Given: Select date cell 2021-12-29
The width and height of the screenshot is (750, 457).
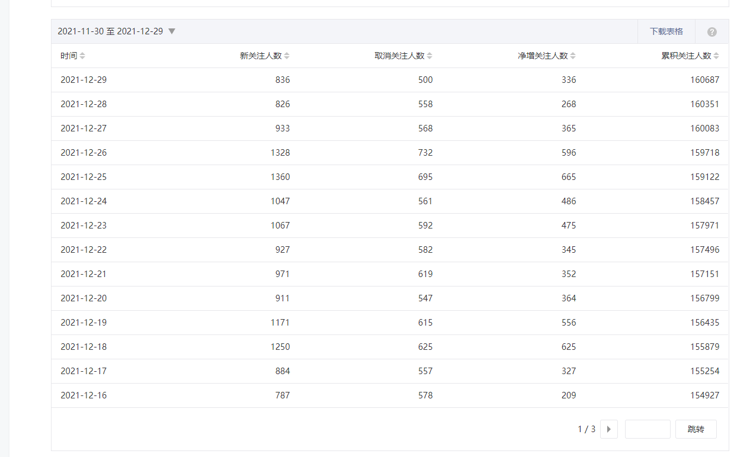Looking at the screenshot, I should (84, 80).
